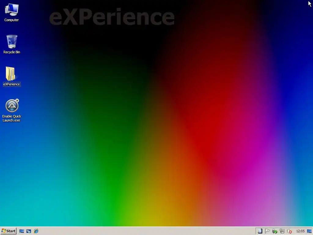Open Action Center flag tray icon
Image resolution: width=313 pixels, height=235 pixels.
[x=267, y=231]
